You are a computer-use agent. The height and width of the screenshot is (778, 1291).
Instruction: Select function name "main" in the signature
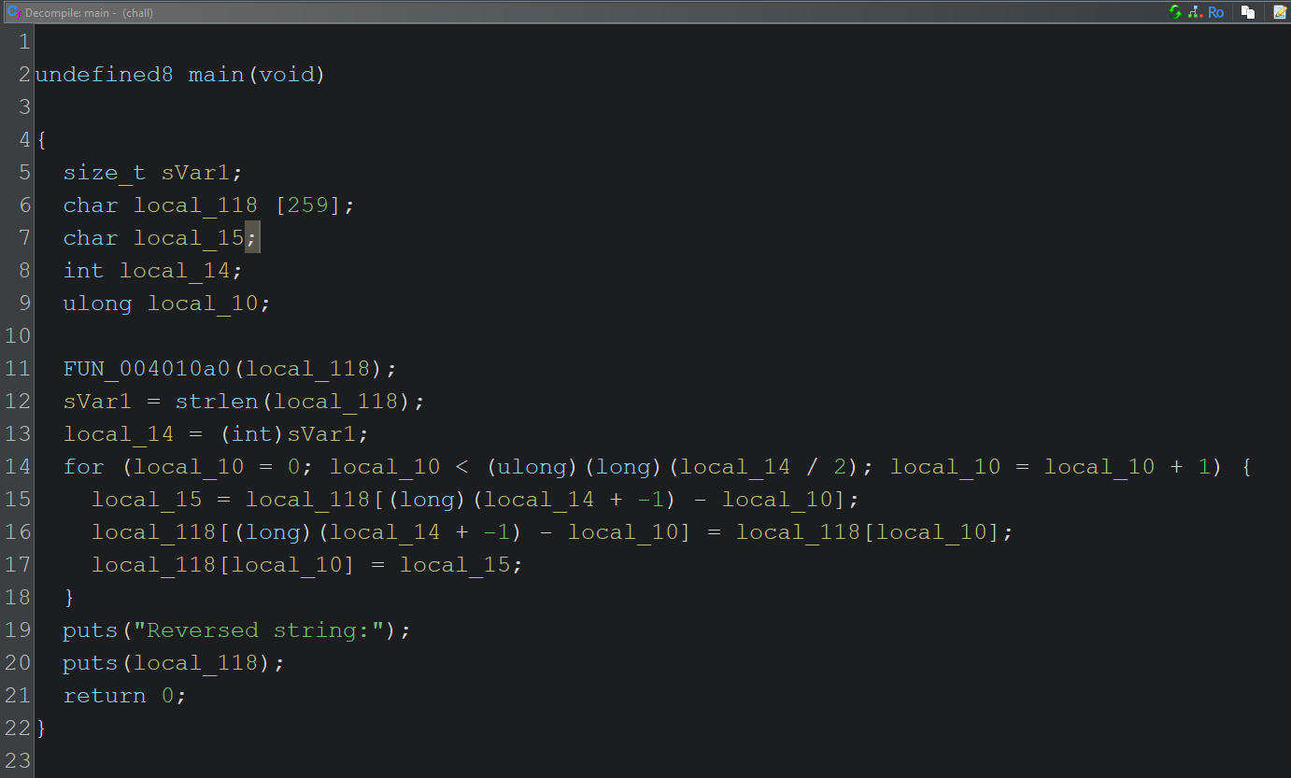[217, 75]
